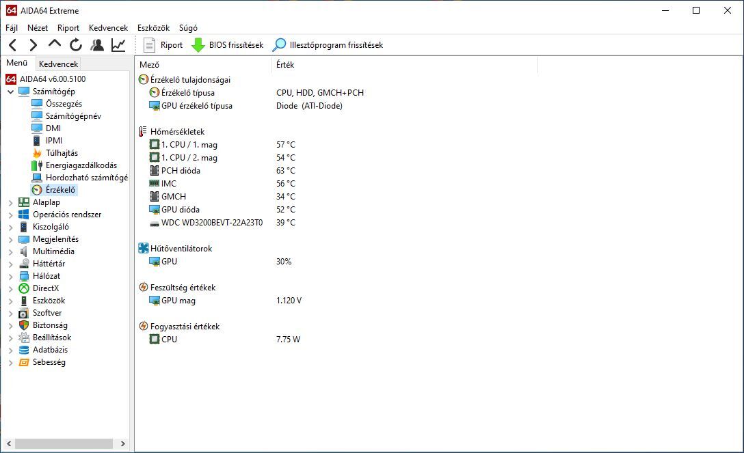Open the graph chart toolbar icon
This screenshot has height=453, width=744.
[118, 45]
